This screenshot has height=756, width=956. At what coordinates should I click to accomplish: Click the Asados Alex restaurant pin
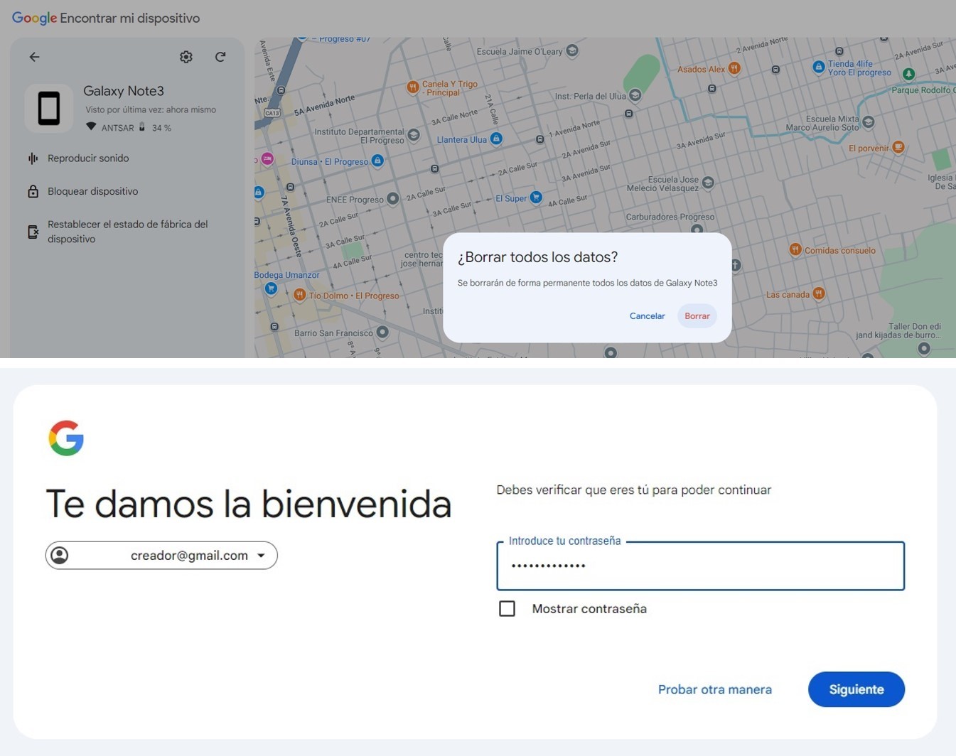coord(734,68)
